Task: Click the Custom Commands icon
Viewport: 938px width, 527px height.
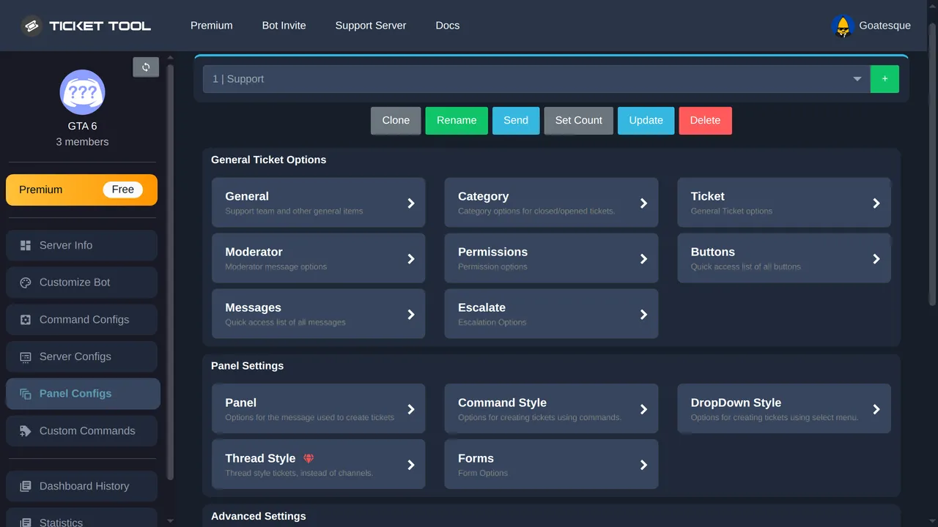Action: [26, 431]
